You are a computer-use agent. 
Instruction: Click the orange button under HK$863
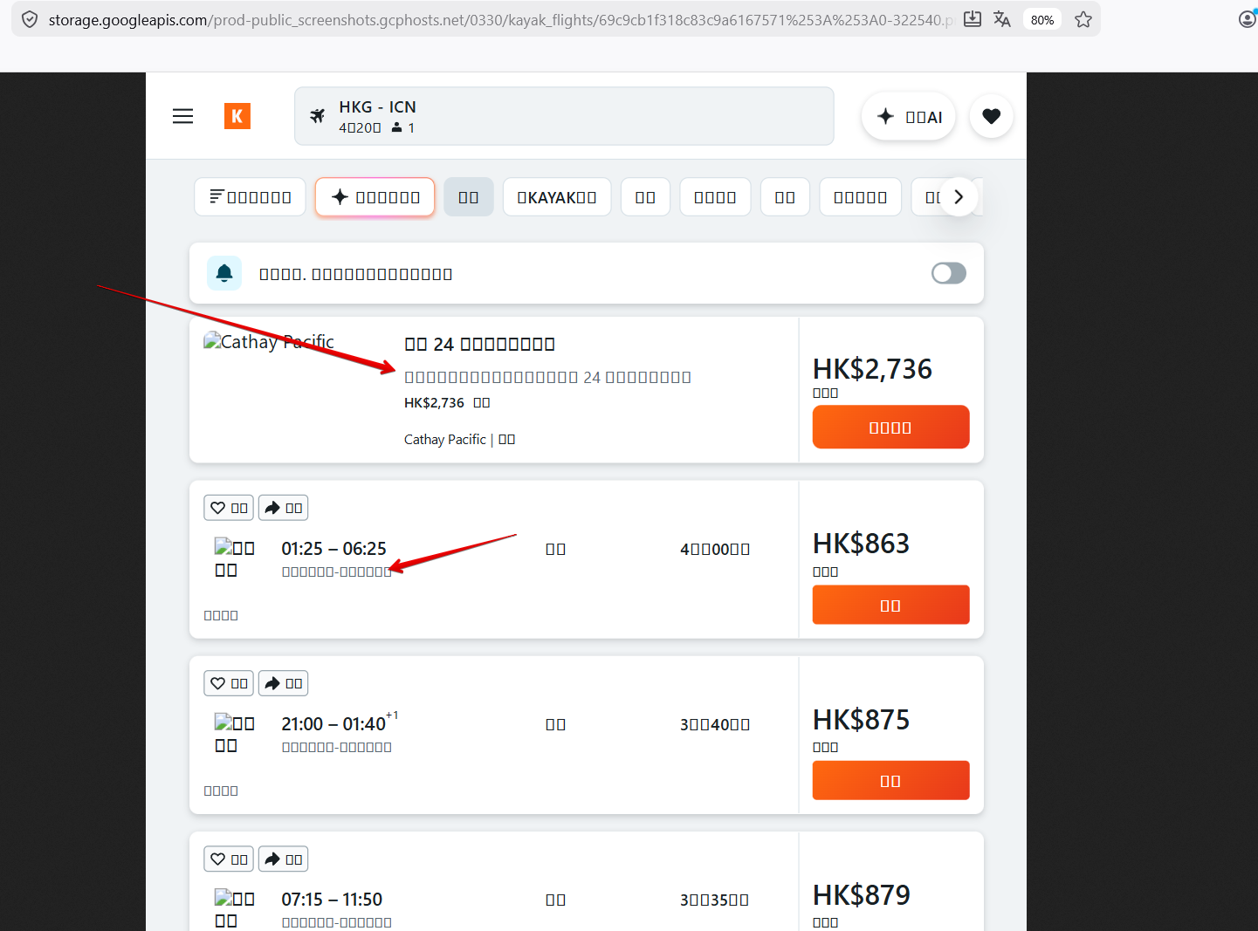coord(890,605)
